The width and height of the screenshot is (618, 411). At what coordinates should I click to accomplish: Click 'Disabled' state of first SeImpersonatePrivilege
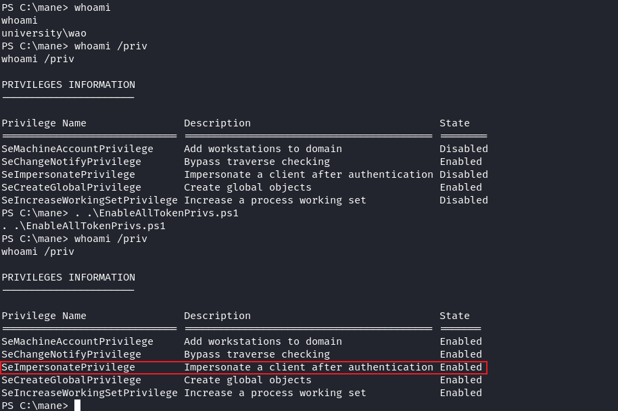pos(464,174)
